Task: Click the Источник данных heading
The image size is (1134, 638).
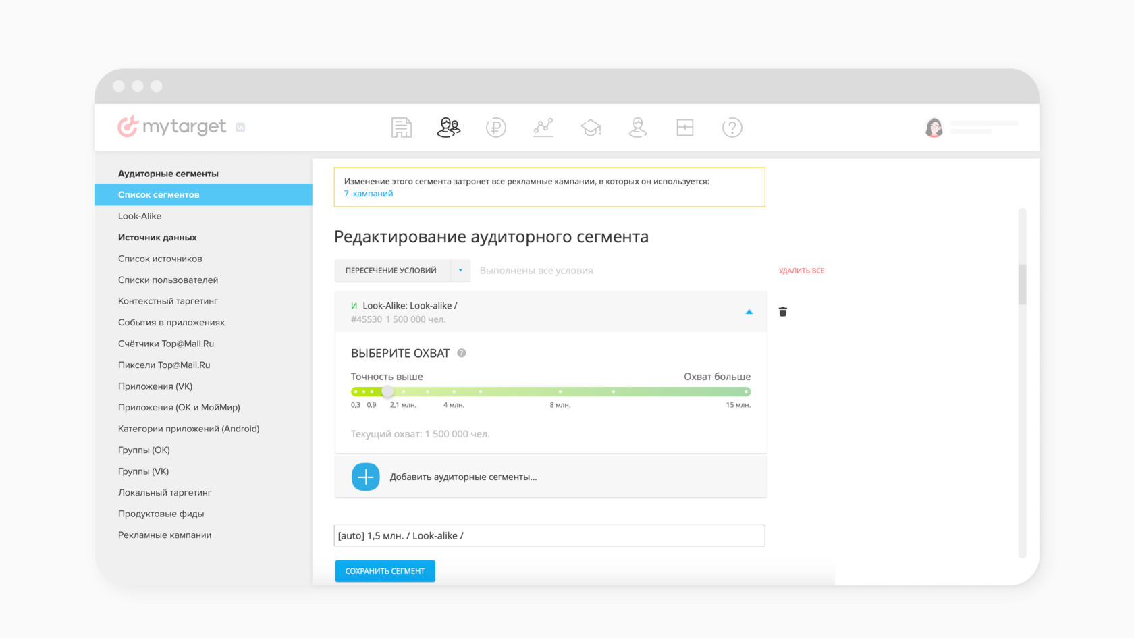Action: [x=157, y=237]
